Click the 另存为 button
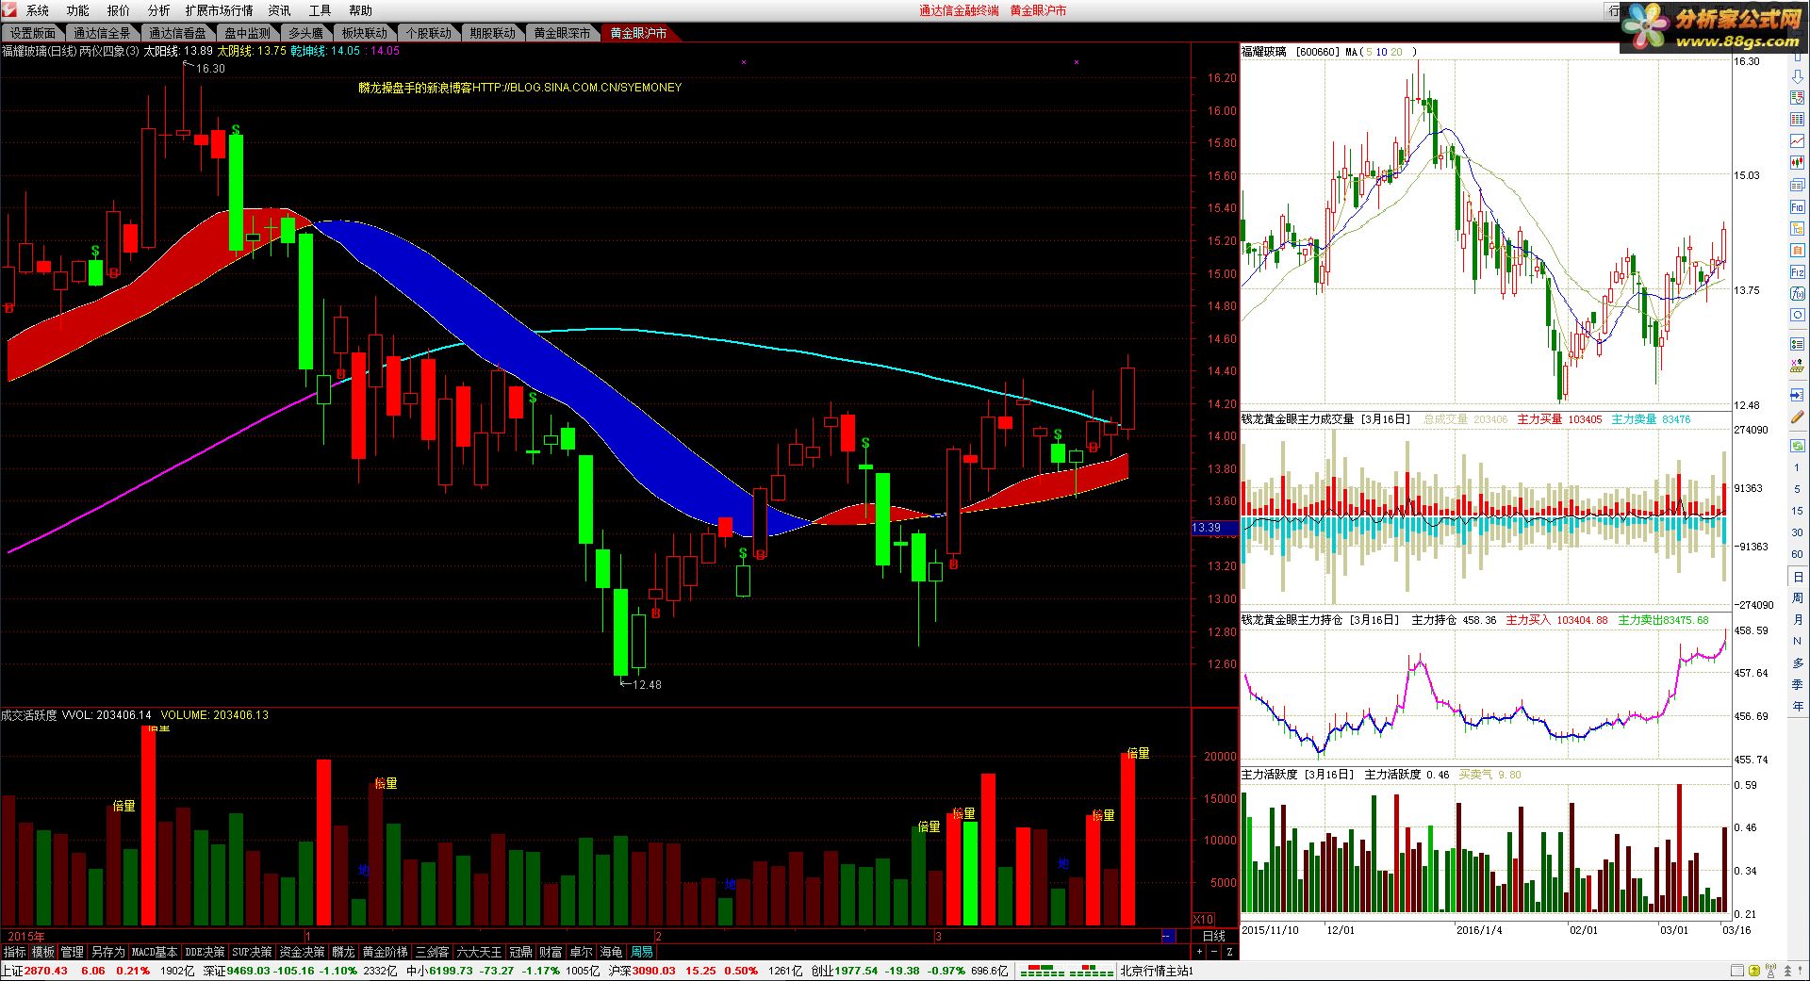The width and height of the screenshot is (1810, 981). 107,952
